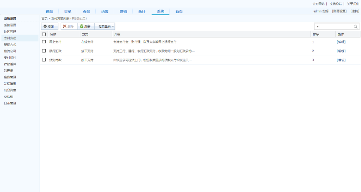The height and width of the screenshot is (192, 361).
Task: Open 地区管理 in the sidebar
Action: pos(10,32)
